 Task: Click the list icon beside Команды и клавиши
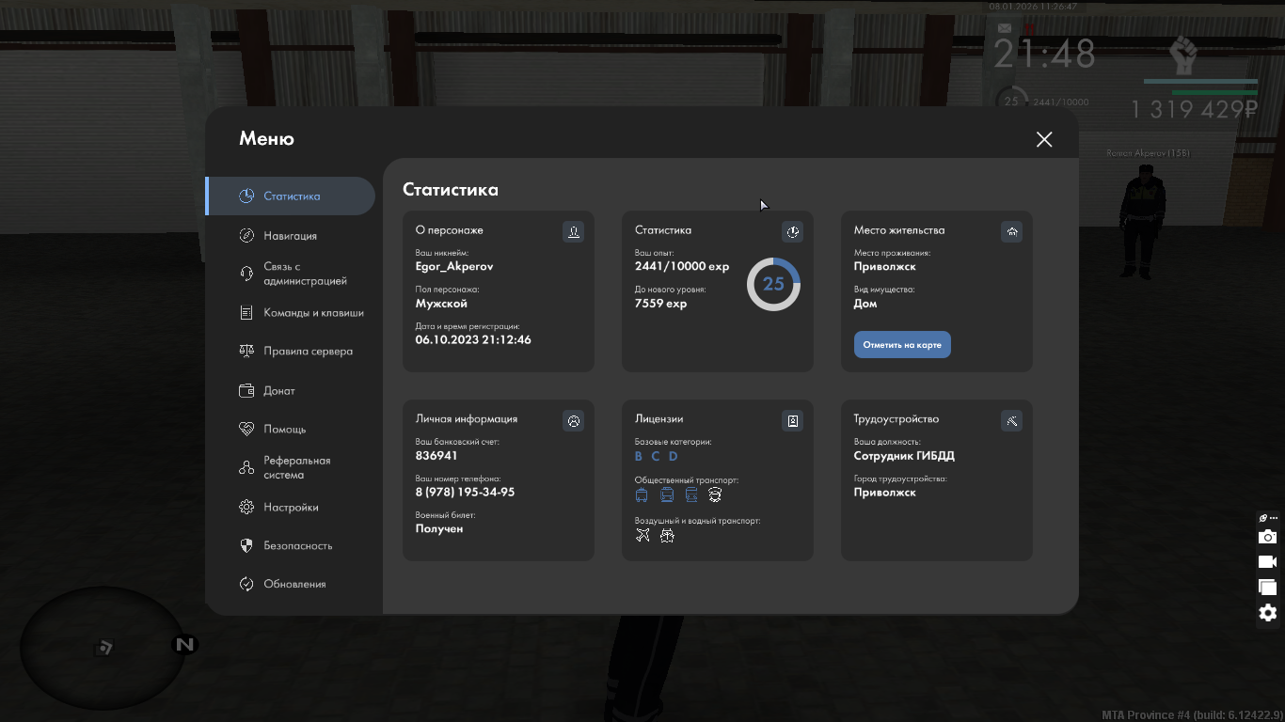click(246, 312)
